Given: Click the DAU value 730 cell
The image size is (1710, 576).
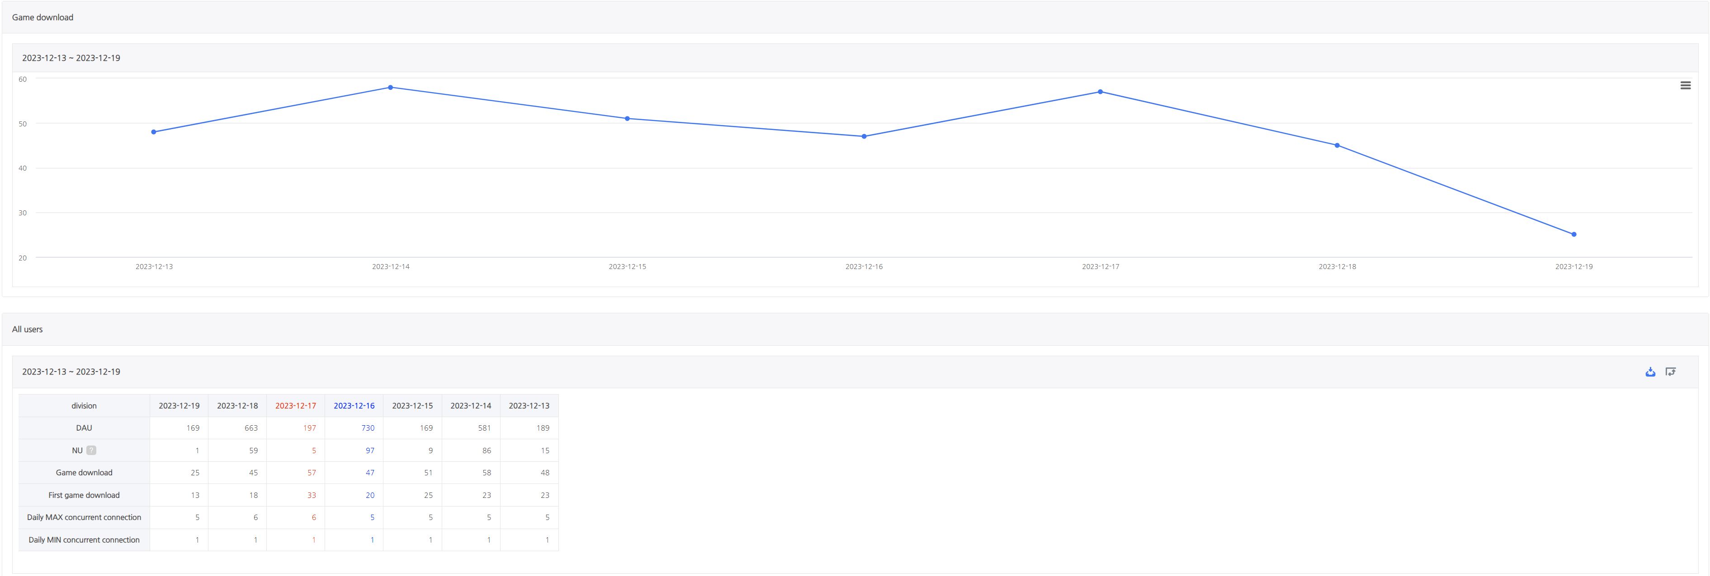Looking at the screenshot, I should (354, 428).
